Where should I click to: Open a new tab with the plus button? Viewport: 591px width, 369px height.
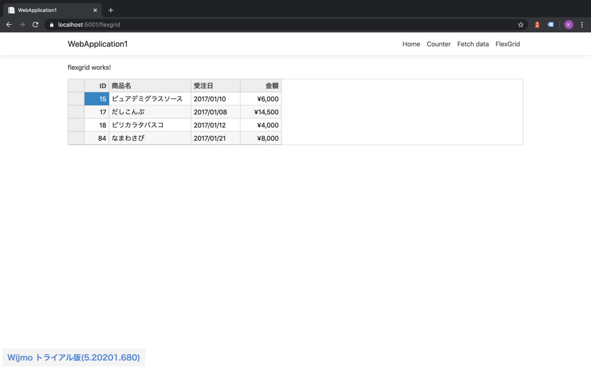[x=111, y=10]
